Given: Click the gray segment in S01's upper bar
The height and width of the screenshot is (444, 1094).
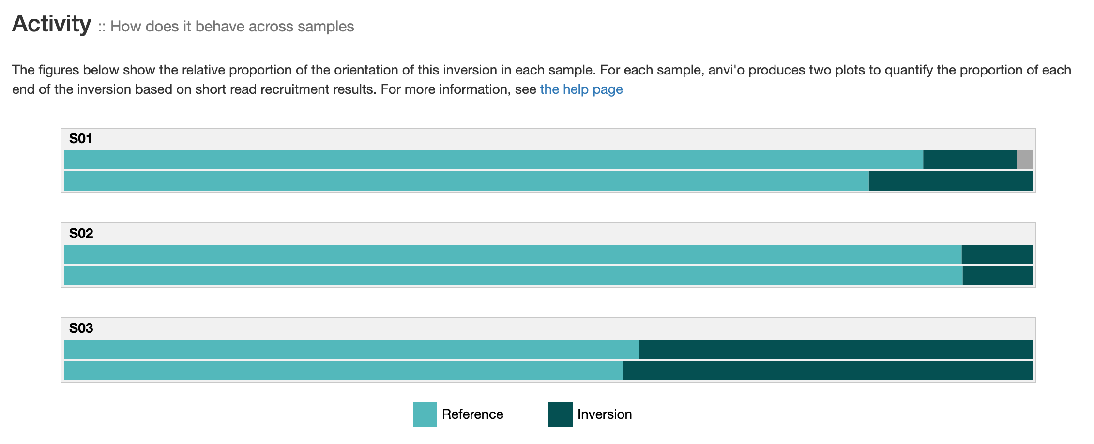Looking at the screenshot, I should 1024,160.
